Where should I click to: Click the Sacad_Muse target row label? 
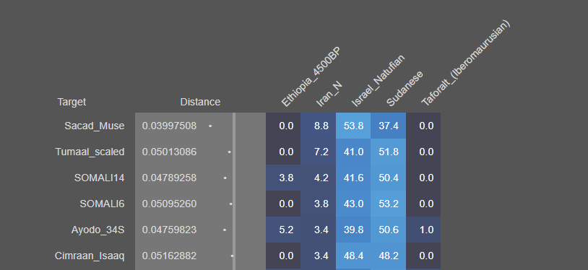94,126
